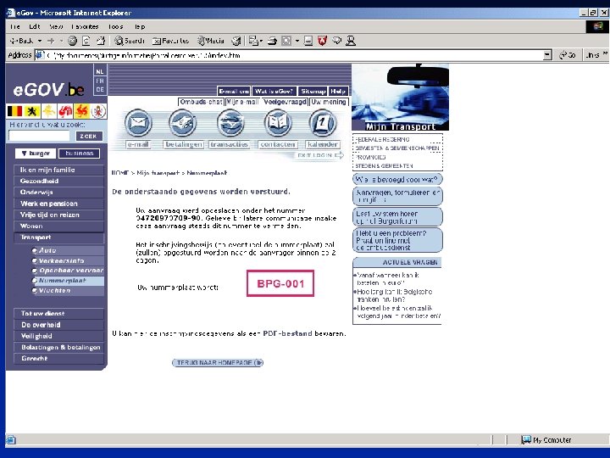Select the burger tab
Viewport: 610px width, 458px height.
[36, 154]
